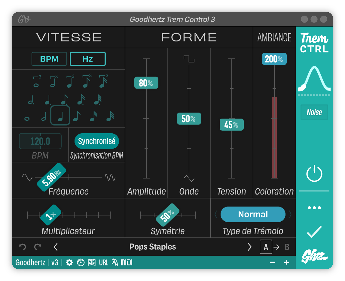
Task: Switch to BPM mode
Action: (x=49, y=59)
